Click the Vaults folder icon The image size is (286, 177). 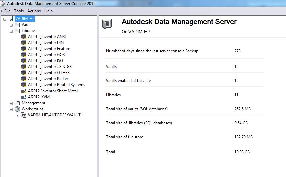pos(17,25)
